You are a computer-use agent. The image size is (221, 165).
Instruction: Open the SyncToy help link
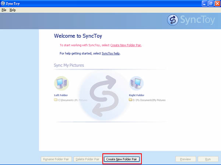[x=110, y=54]
